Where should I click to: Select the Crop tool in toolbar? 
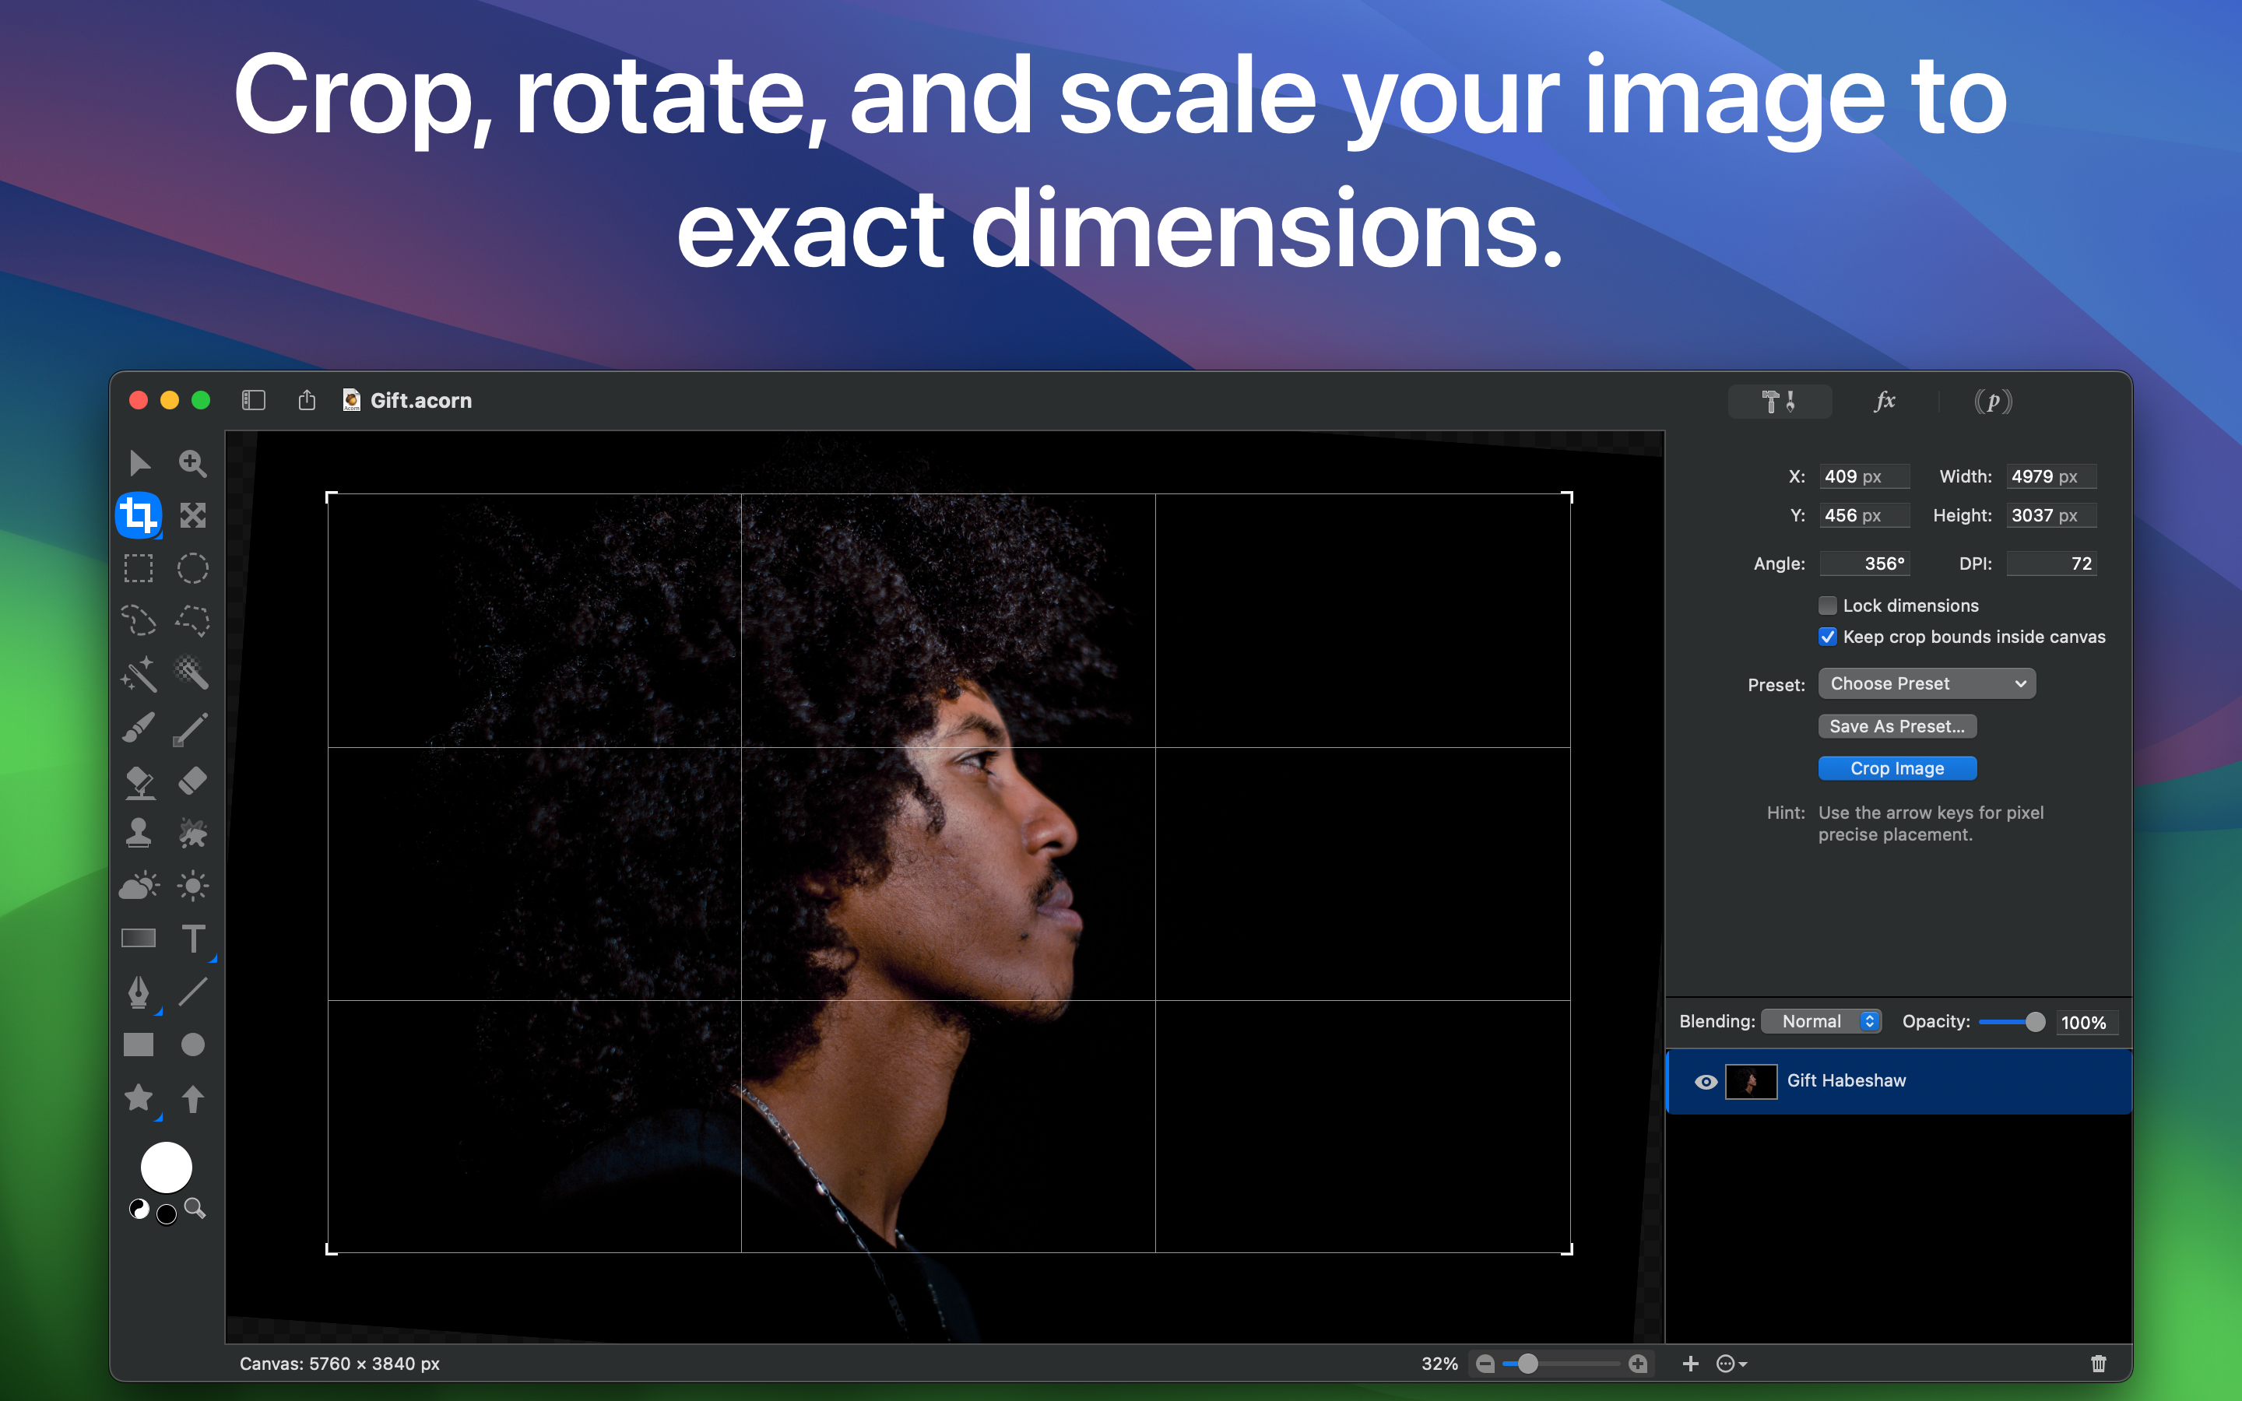pos(139,515)
